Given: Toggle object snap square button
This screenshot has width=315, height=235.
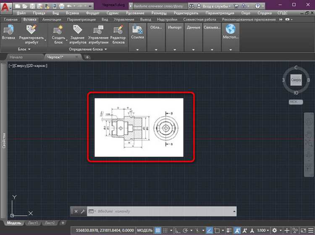Looking at the screenshot, I should click(217, 230).
